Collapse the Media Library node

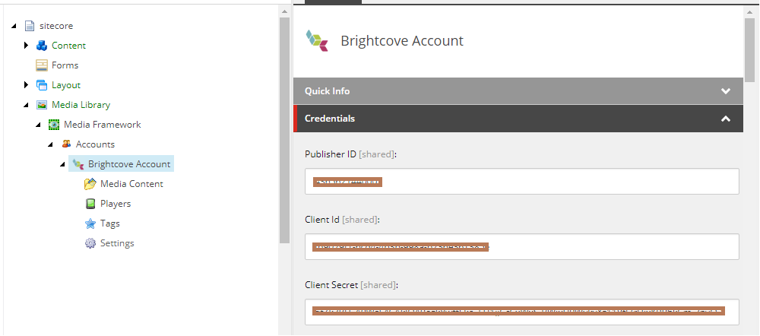click(26, 105)
